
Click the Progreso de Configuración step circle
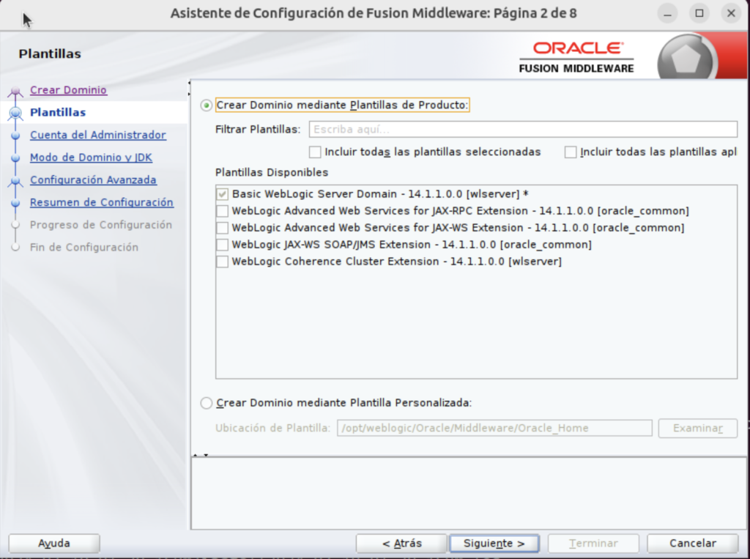point(16,225)
